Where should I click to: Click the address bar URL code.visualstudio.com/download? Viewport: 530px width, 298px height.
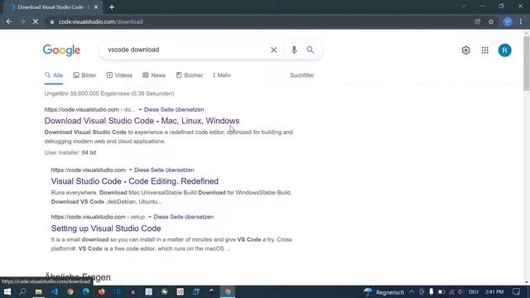[x=100, y=22]
